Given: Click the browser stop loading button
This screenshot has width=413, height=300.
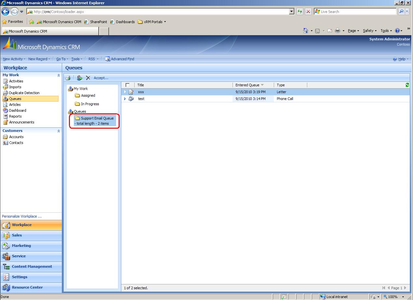Looking at the screenshot, I should point(308,11).
